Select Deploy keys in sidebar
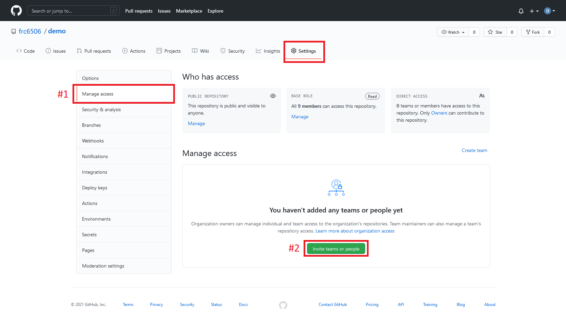The image size is (566, 326). click(124, 188)
